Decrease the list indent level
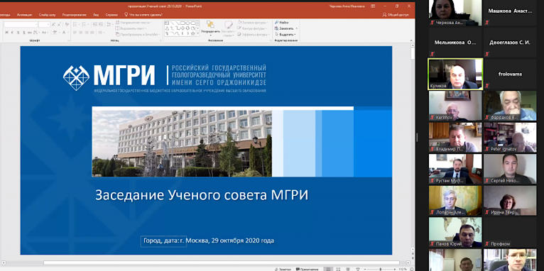 (x=94, y=24)
